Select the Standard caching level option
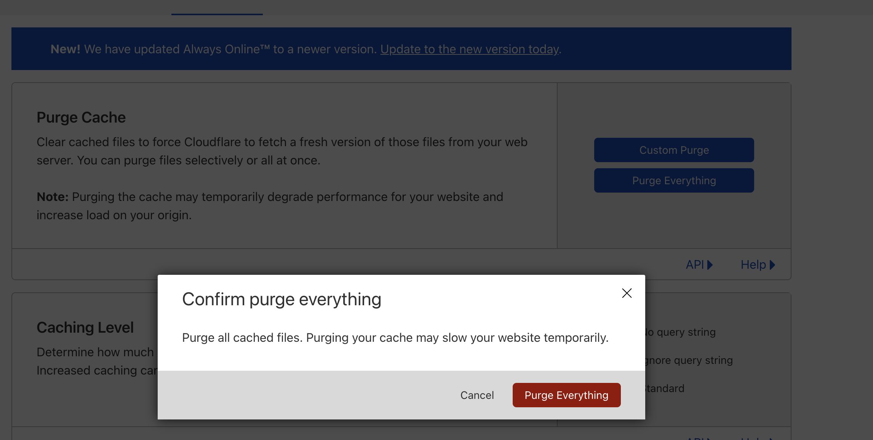Viewport: 873px width, 440px height. point(665,389)
